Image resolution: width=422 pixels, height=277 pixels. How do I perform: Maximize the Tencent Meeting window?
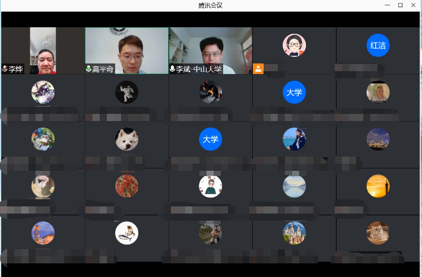coord(400,5)
